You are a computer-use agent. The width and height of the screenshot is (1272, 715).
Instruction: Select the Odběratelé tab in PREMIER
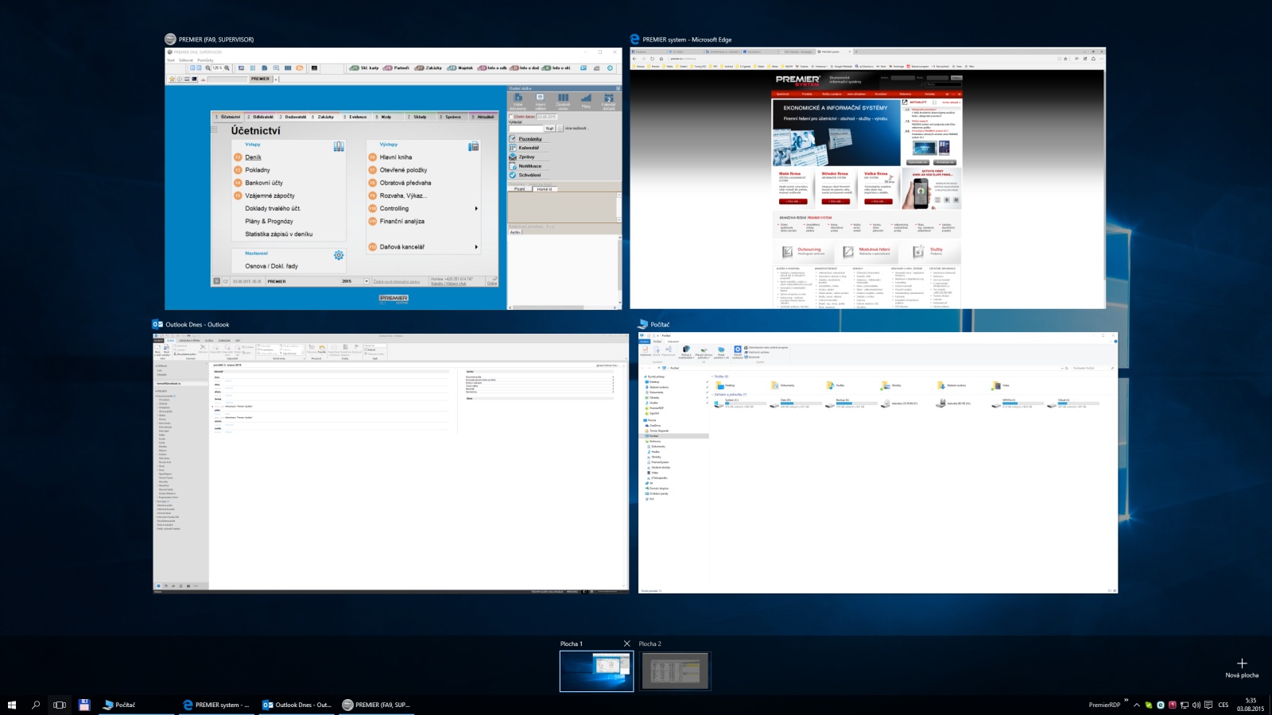(x=261, y=117)
